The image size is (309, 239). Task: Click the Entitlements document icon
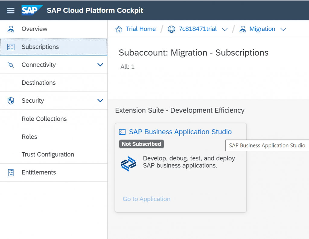point(11,172)
